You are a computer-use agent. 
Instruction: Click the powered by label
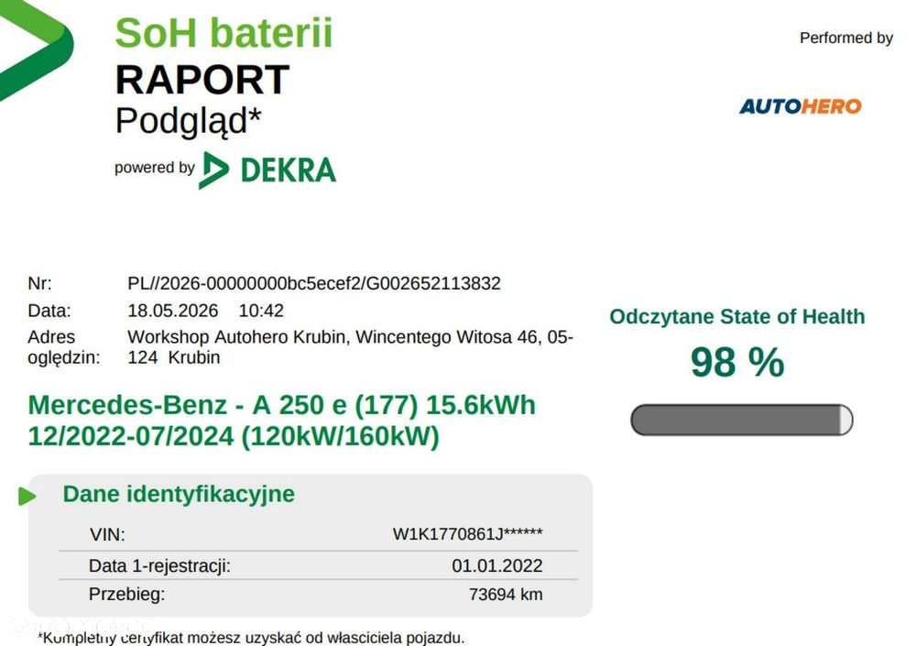(x=154, y=168)
